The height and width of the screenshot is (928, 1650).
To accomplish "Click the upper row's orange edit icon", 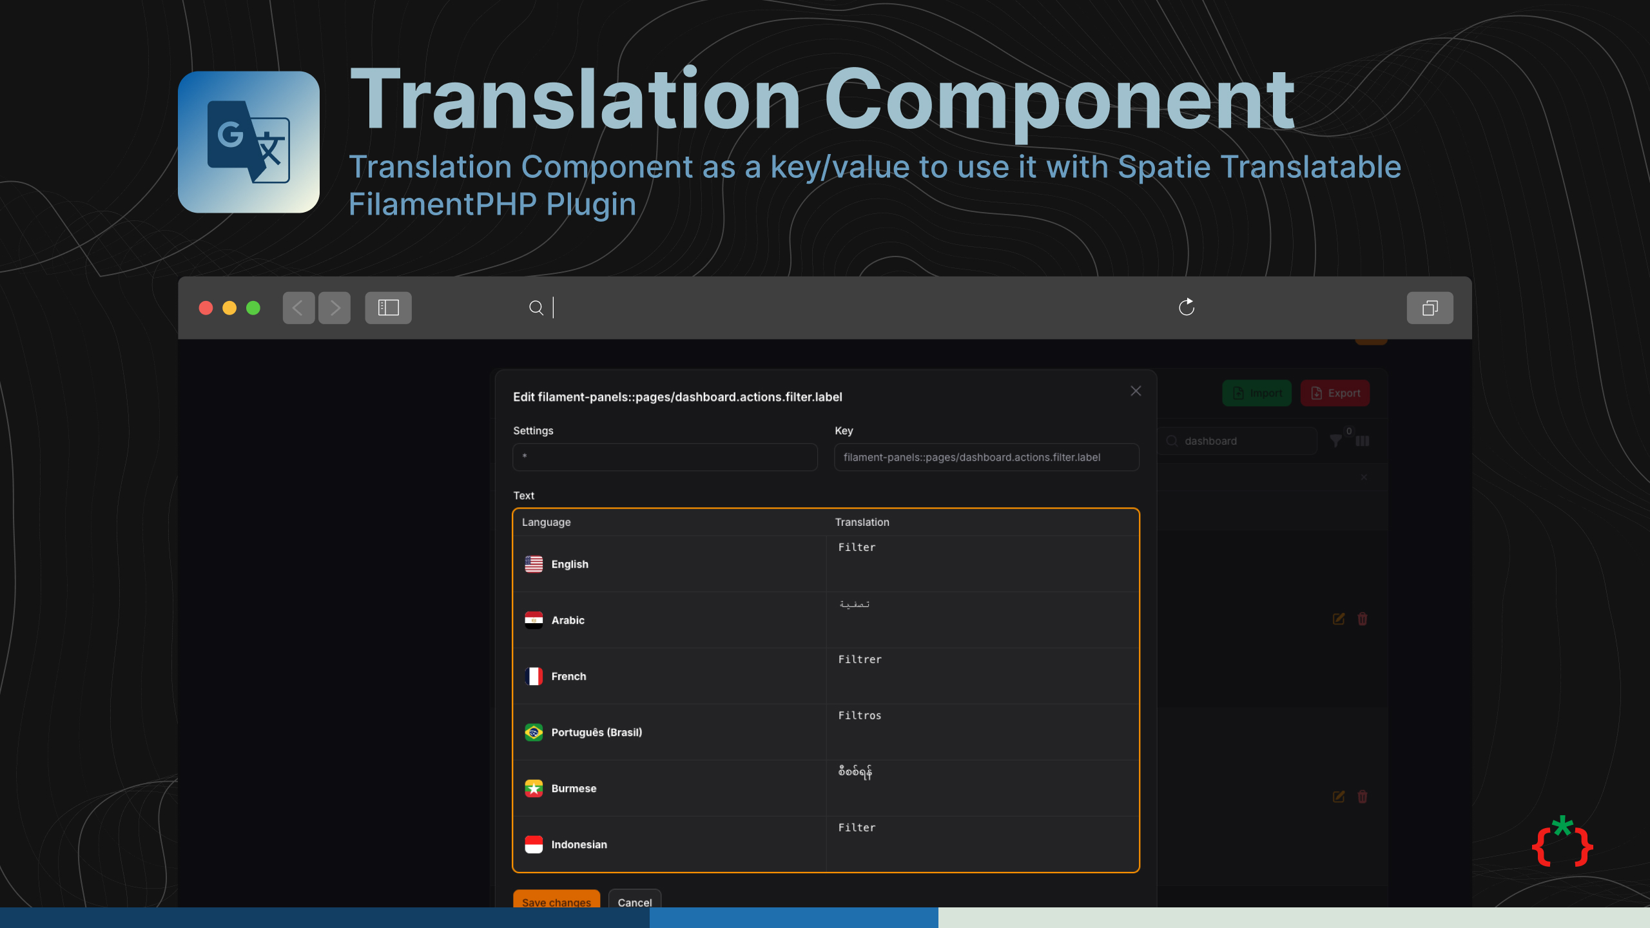I will [1339, 619].
